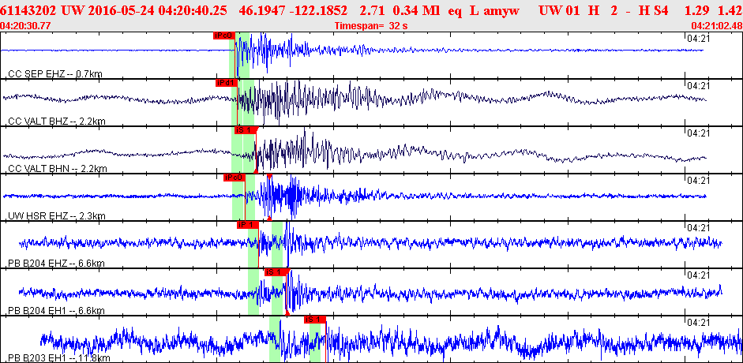The height and width of the screenshot is (363, 743).
Task: Click the event ID 61143202 in header
Action: [x=29, y=10]
